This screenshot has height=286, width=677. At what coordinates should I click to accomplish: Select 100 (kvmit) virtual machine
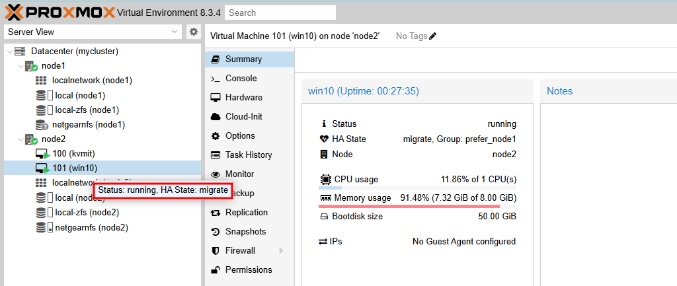[x=73, y=154]
